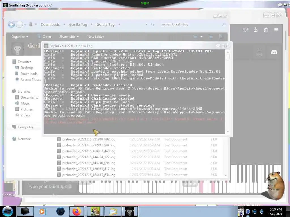This screenshot has height=217, width=290.
Task: Click the BepInEx console title bar icon
Action: pyautogui.click(x=46, y=46)
